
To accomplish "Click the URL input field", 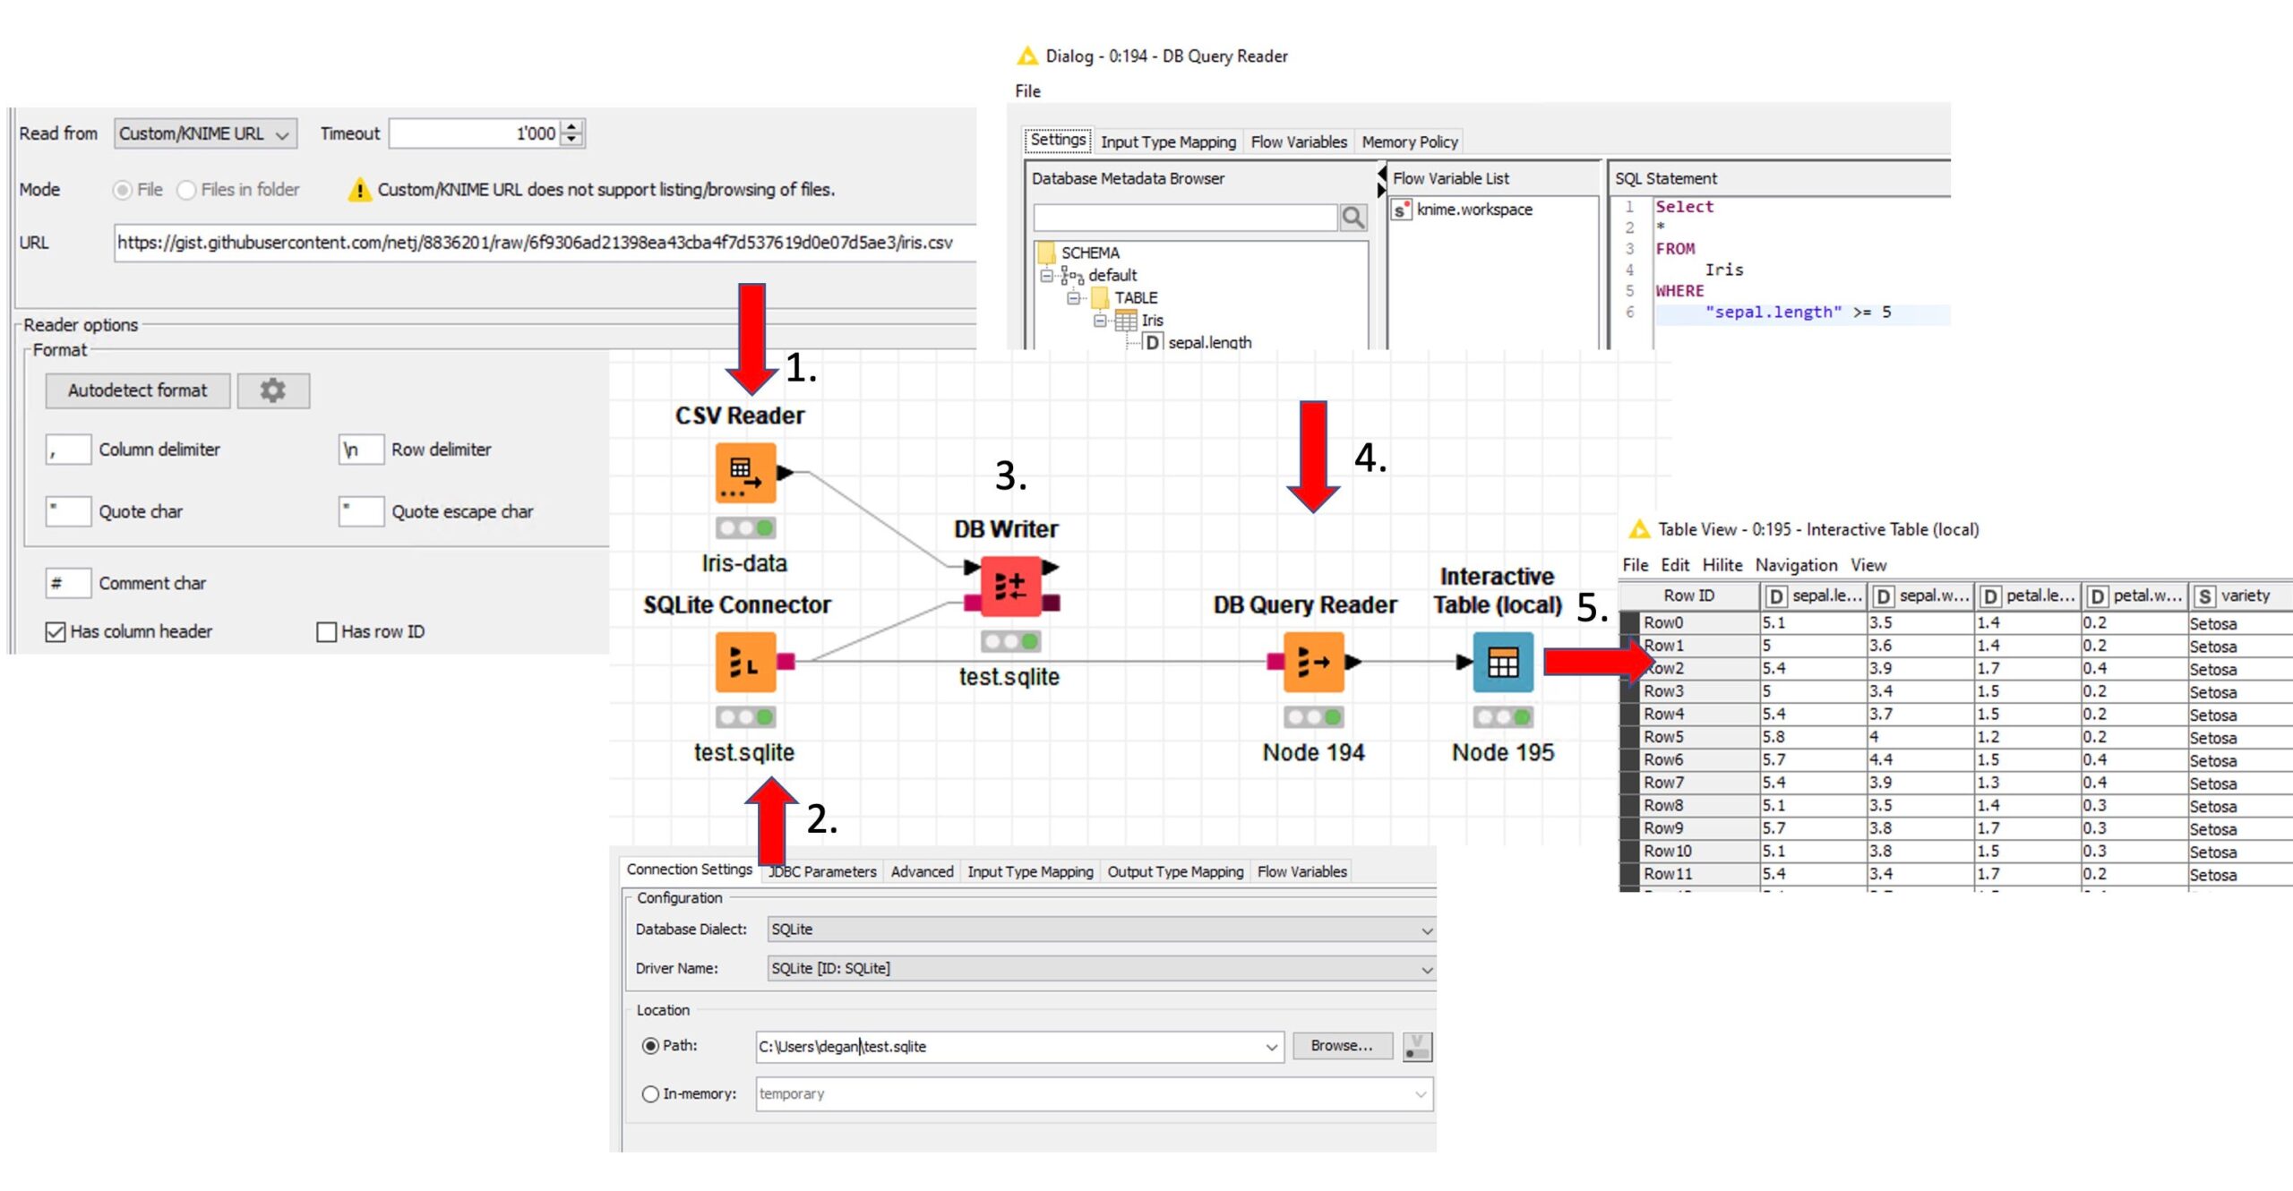I will coord(537,243).
